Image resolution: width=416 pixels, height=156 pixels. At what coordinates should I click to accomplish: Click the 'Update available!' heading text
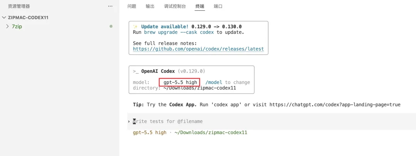[165, 27]
